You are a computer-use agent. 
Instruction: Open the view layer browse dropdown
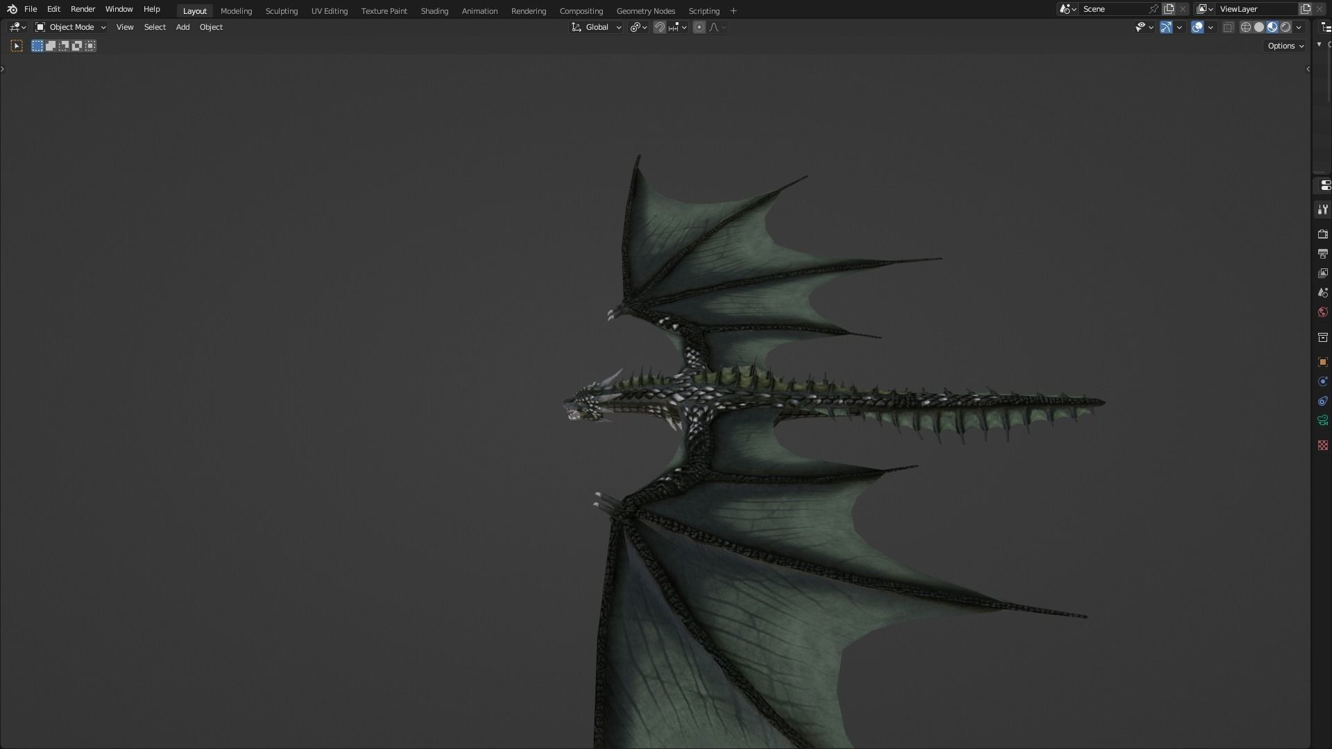click(1205, 9)
